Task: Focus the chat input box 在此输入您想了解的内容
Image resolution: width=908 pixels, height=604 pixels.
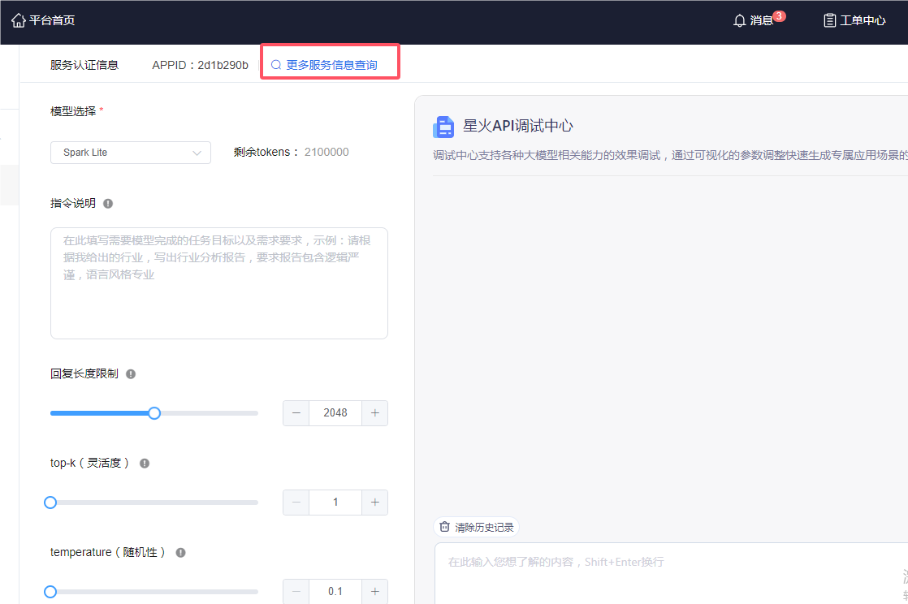Action: tap(671, 573)
